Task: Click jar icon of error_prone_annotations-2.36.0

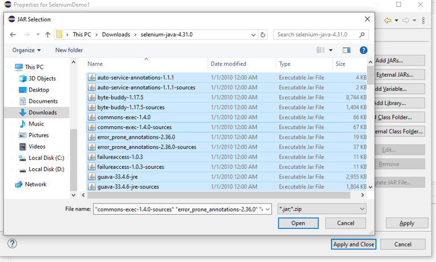Action: click(x=92, y=137)
